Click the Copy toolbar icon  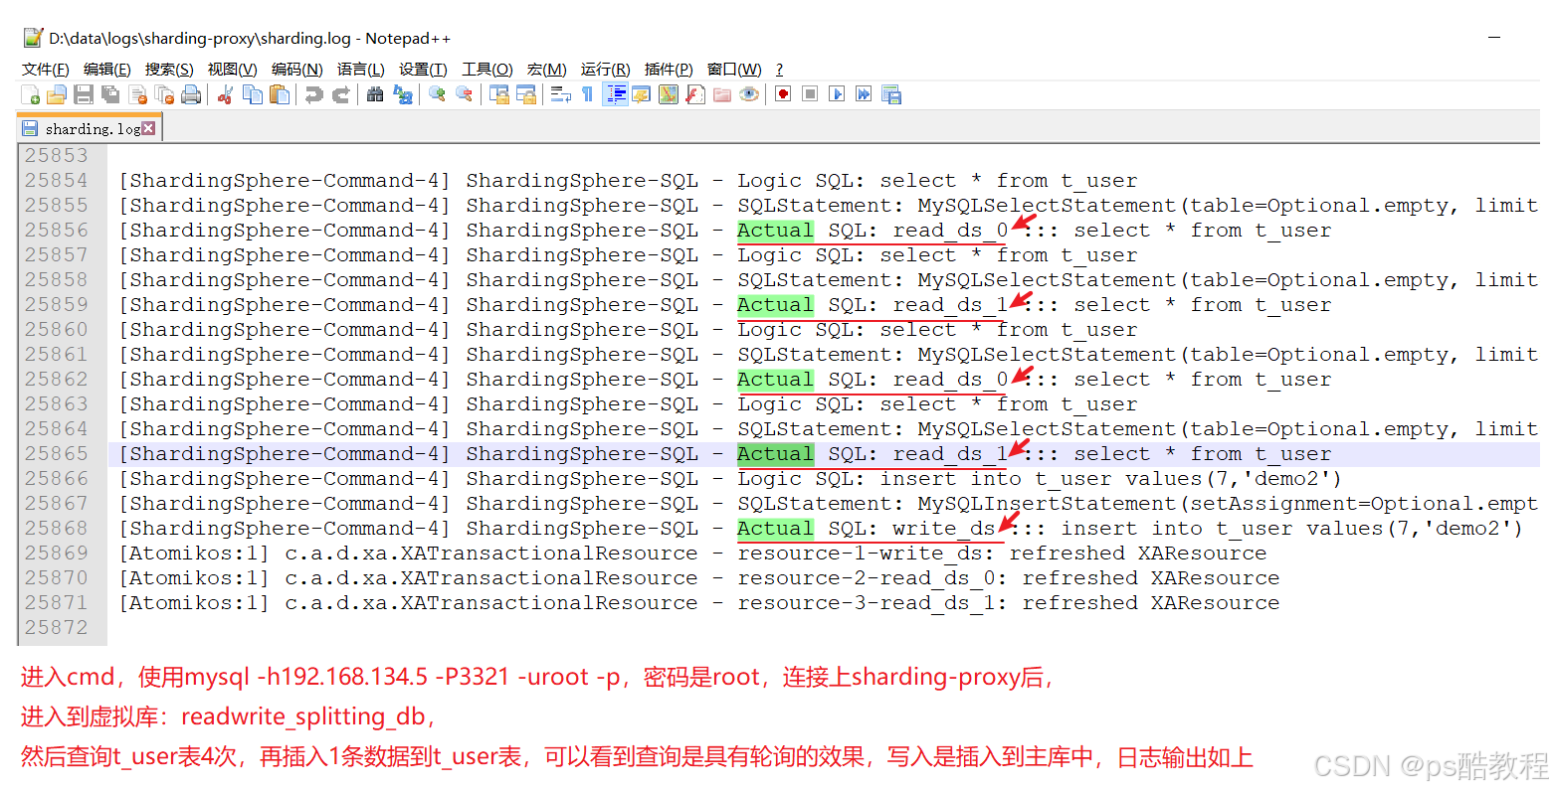click(x=253, y=94)
